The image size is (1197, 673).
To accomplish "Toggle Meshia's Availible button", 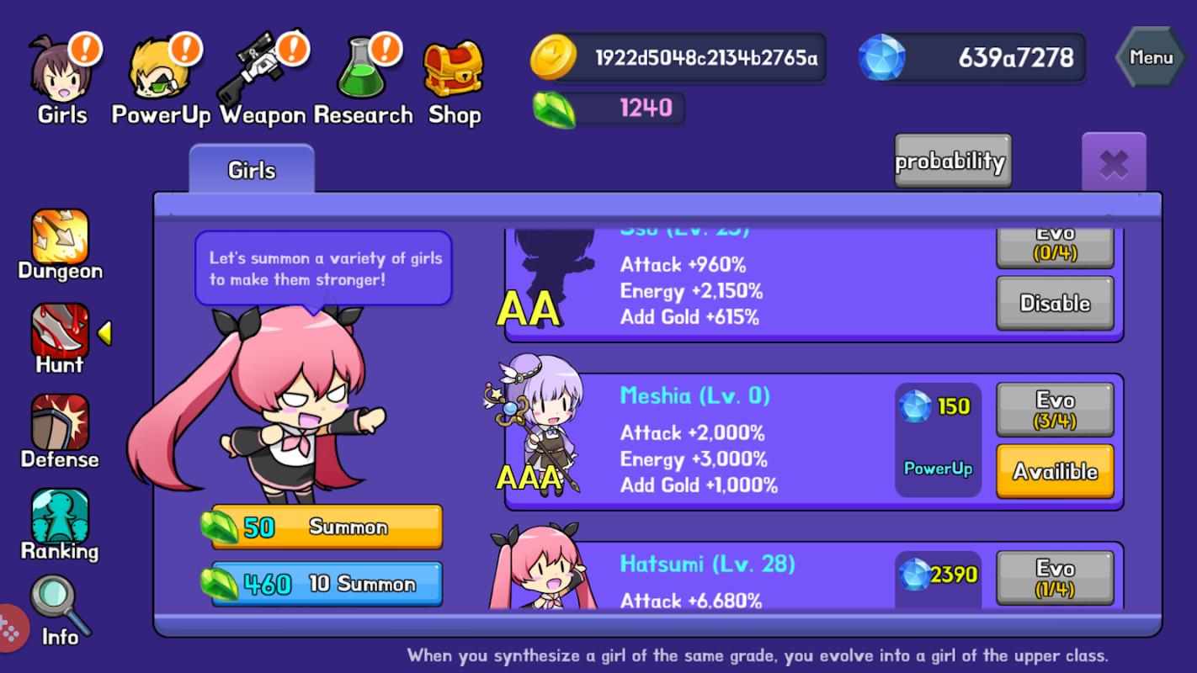I will [x=1055, y=472].
